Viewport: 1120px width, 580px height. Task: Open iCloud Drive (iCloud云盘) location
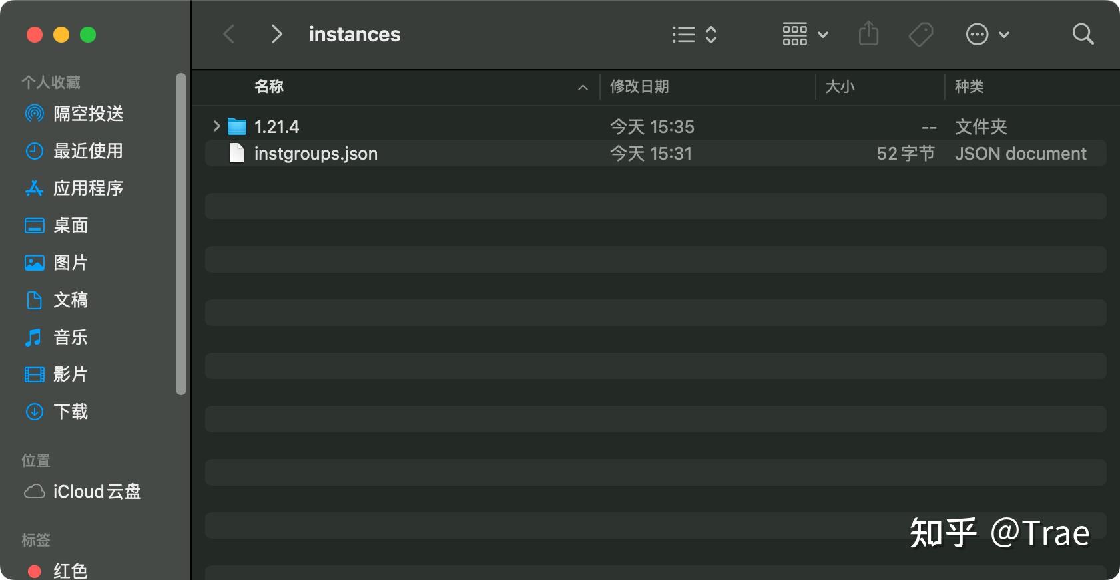[x=97, y=492]
